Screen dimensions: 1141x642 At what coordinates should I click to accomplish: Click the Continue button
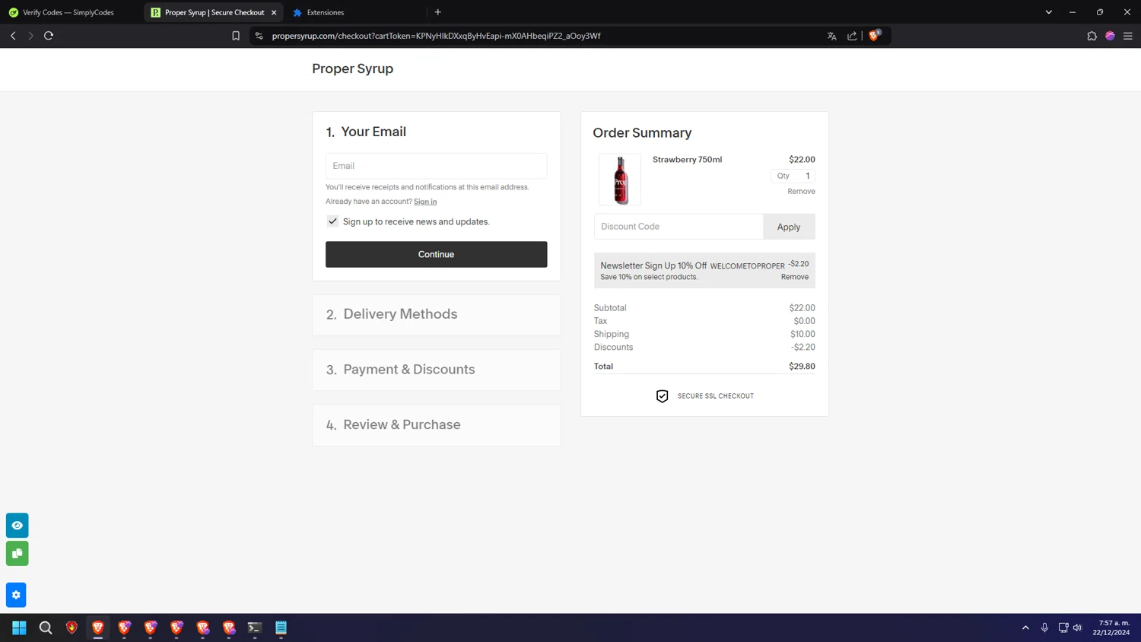(436, 254)
